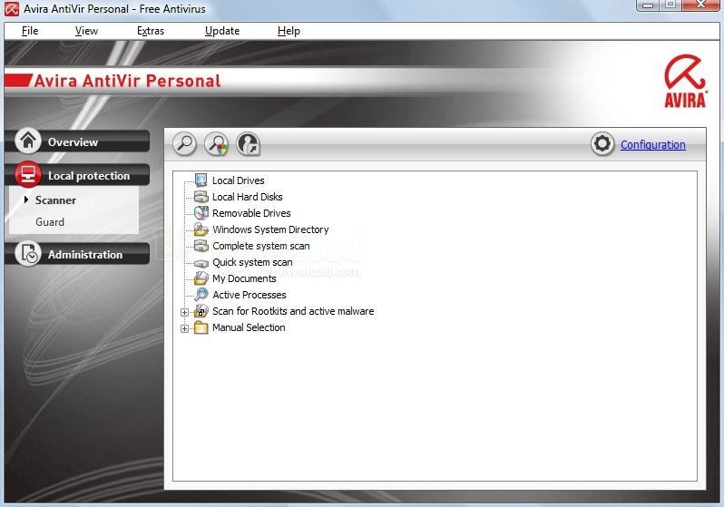Select Scanner in the sidebar
The image size is (724, 507).
point(55,200)
